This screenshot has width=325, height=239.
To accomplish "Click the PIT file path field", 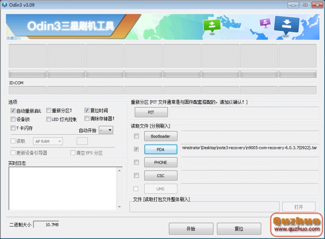I will 245,112.
